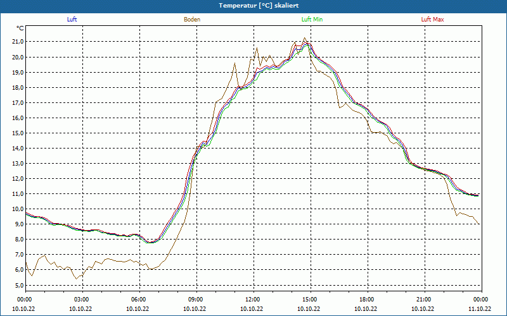Click the y-axis value 12,0
Screen dimensions: 507x316
[18, 179]
